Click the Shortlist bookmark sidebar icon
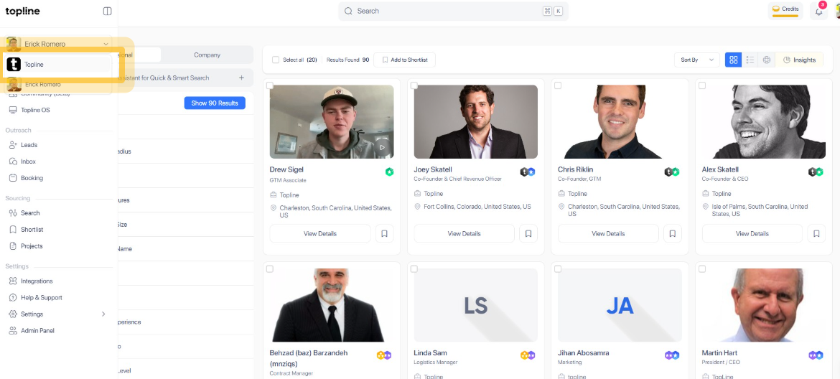The width and height of the screenshot is (840, 379). pos(14,230)
